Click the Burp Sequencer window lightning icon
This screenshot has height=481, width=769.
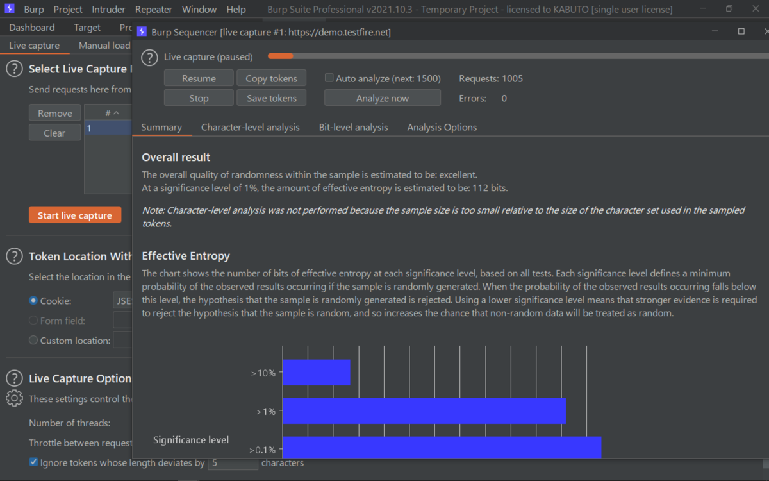pos(142,31)
